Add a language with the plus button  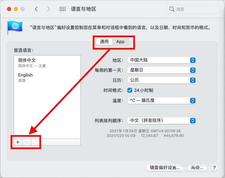(x=18, y=142)
